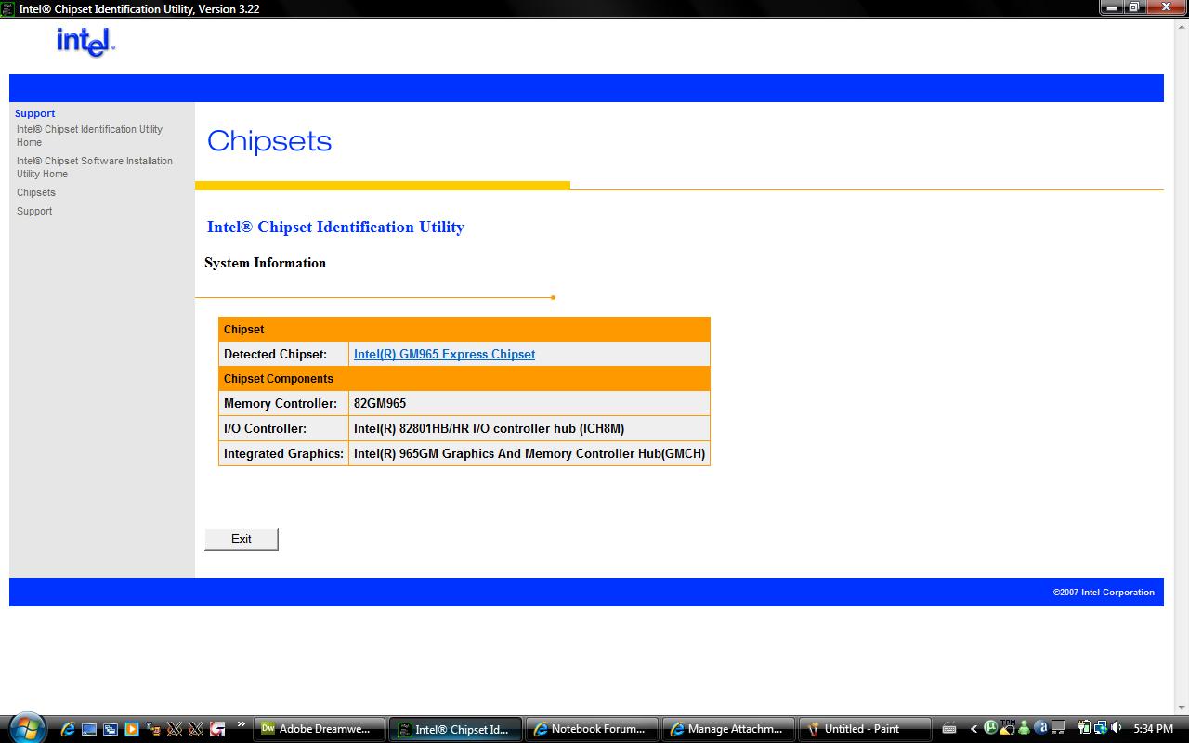The width and height of the screenshot is (1189, 743).
Task: Open Intel(R) GM965 Express Chipset link
Action: pos(444,354)
